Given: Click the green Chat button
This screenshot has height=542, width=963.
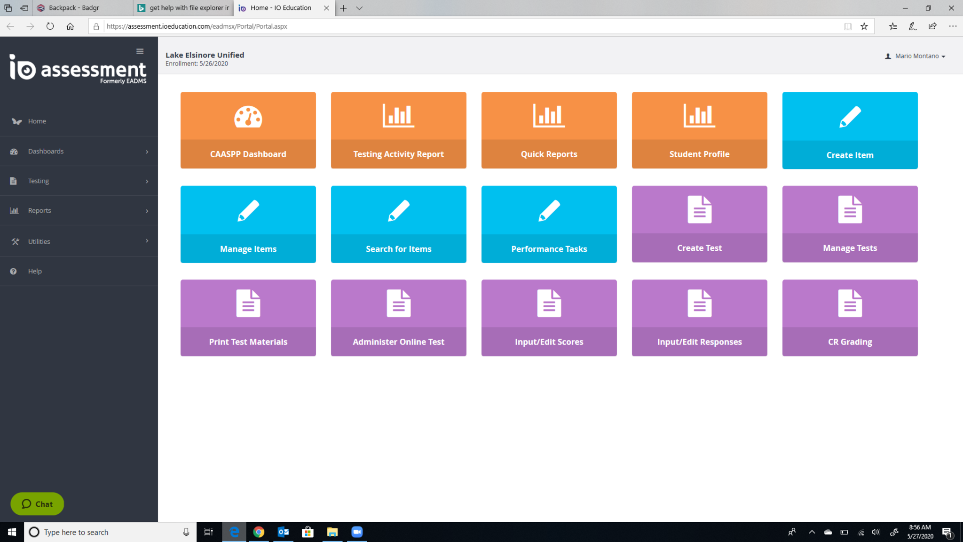Looking at the screenshot, I should click(37, 504).
